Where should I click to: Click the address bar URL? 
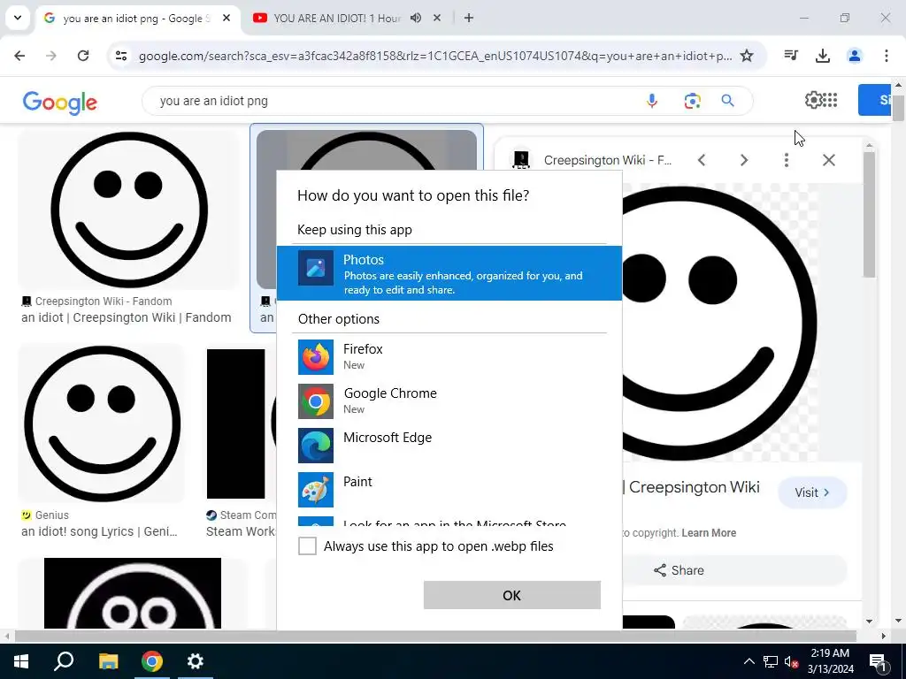pyautogui.click(x=435, y=56)
